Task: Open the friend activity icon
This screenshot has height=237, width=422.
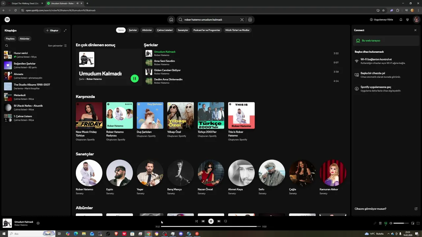Action: (x=407, y=20)
